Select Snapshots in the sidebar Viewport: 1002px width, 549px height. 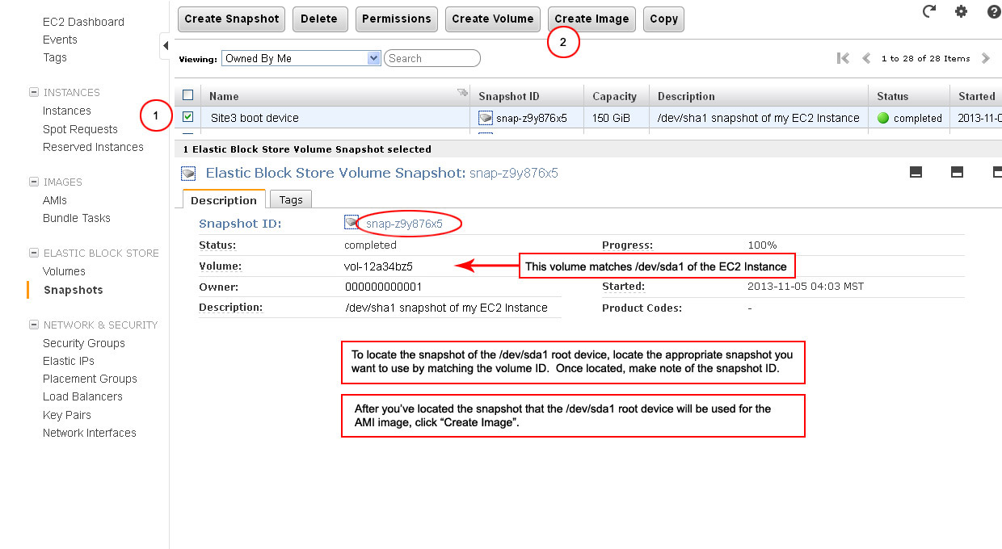click(x=73, y=290)
